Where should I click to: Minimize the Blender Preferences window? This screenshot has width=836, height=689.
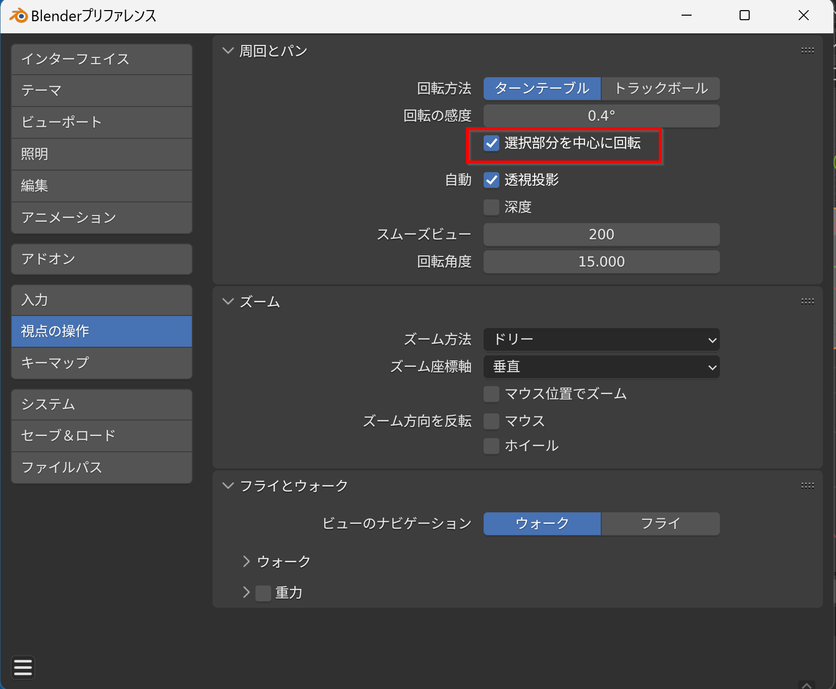point(687,16)
